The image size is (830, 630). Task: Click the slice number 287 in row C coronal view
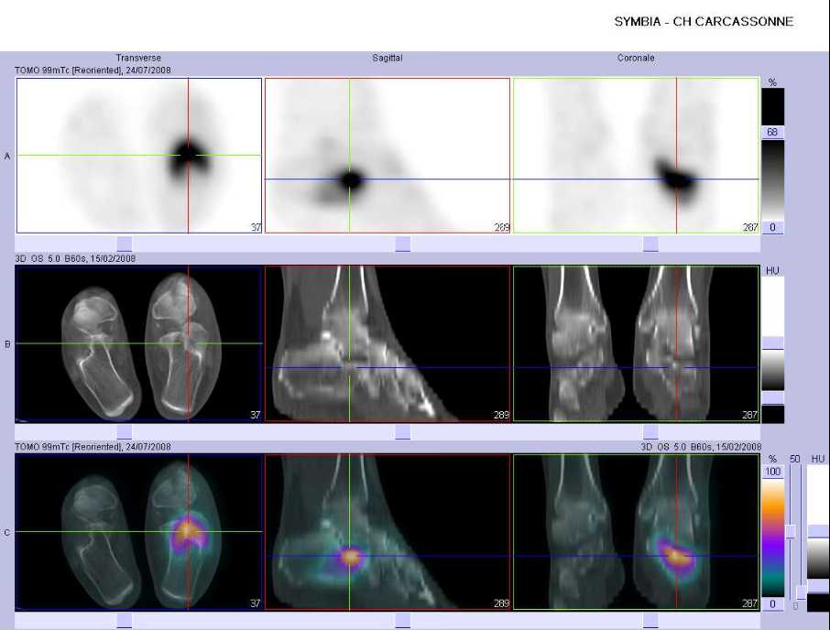pyautogui.click(x=750, y=603)
